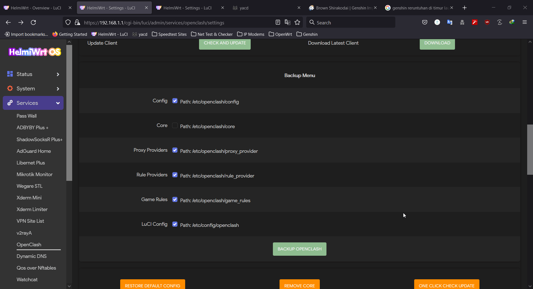Select OpenClash in the Services menu
Image resolution: width=533 pixels, height=289 pixels.
29,245
